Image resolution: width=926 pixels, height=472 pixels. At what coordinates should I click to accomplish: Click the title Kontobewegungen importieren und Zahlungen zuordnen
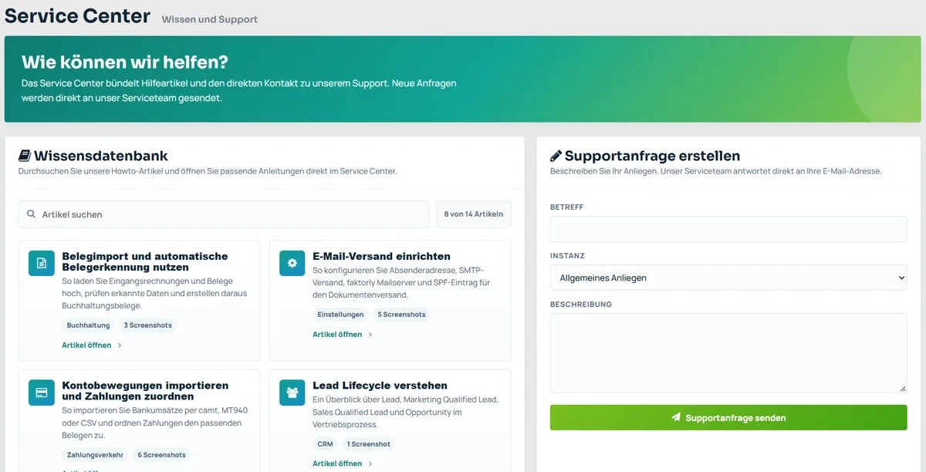point(145,390)
